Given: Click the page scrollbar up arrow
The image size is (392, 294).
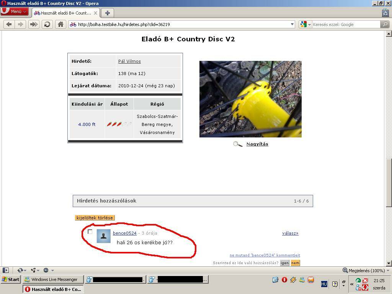Looking at the screenshot, I should point(389,34).
